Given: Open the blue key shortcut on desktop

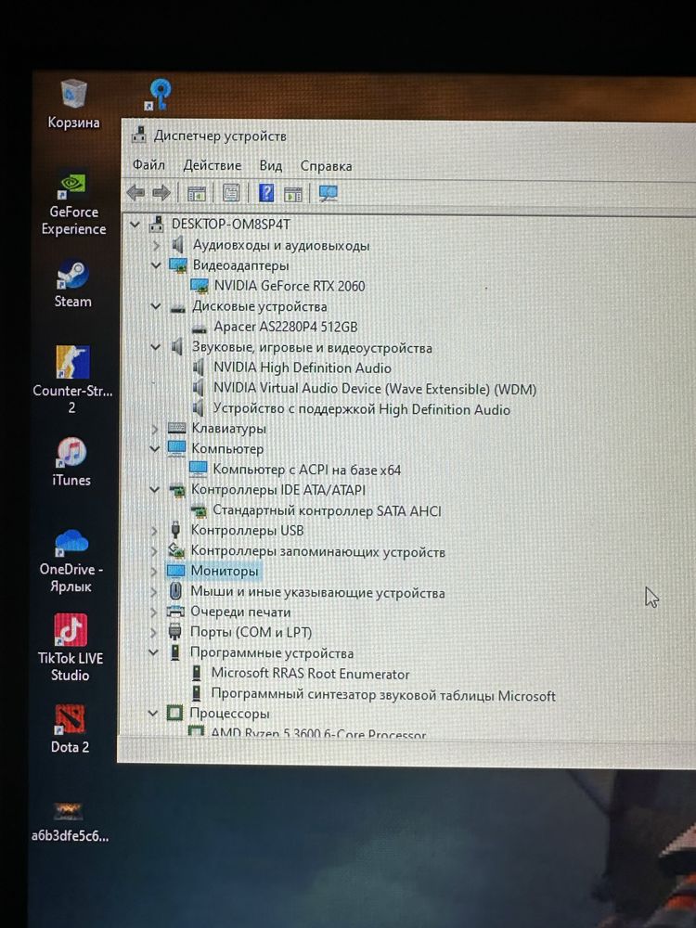Looking at the screenshot, I should coord(159,95).
